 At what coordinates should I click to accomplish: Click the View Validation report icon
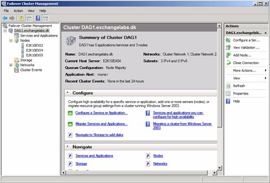[x=228, y=48]
